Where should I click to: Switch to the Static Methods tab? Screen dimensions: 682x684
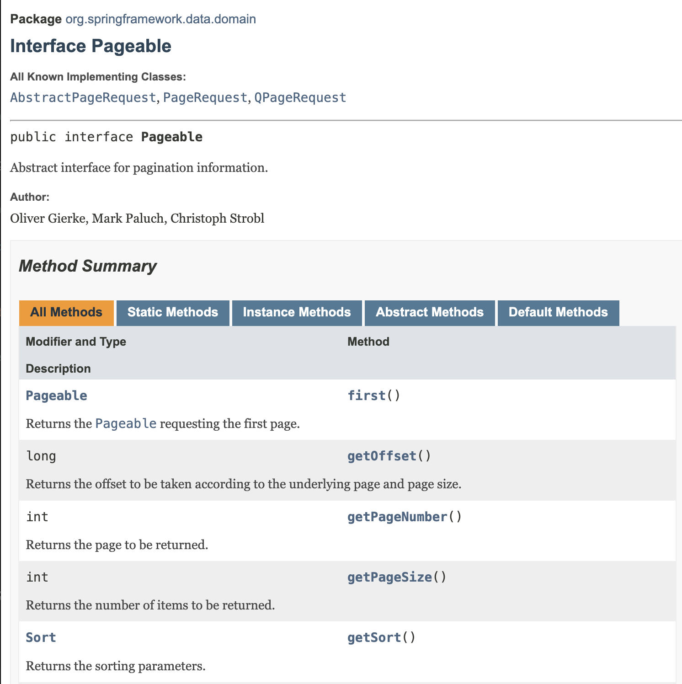173,313
